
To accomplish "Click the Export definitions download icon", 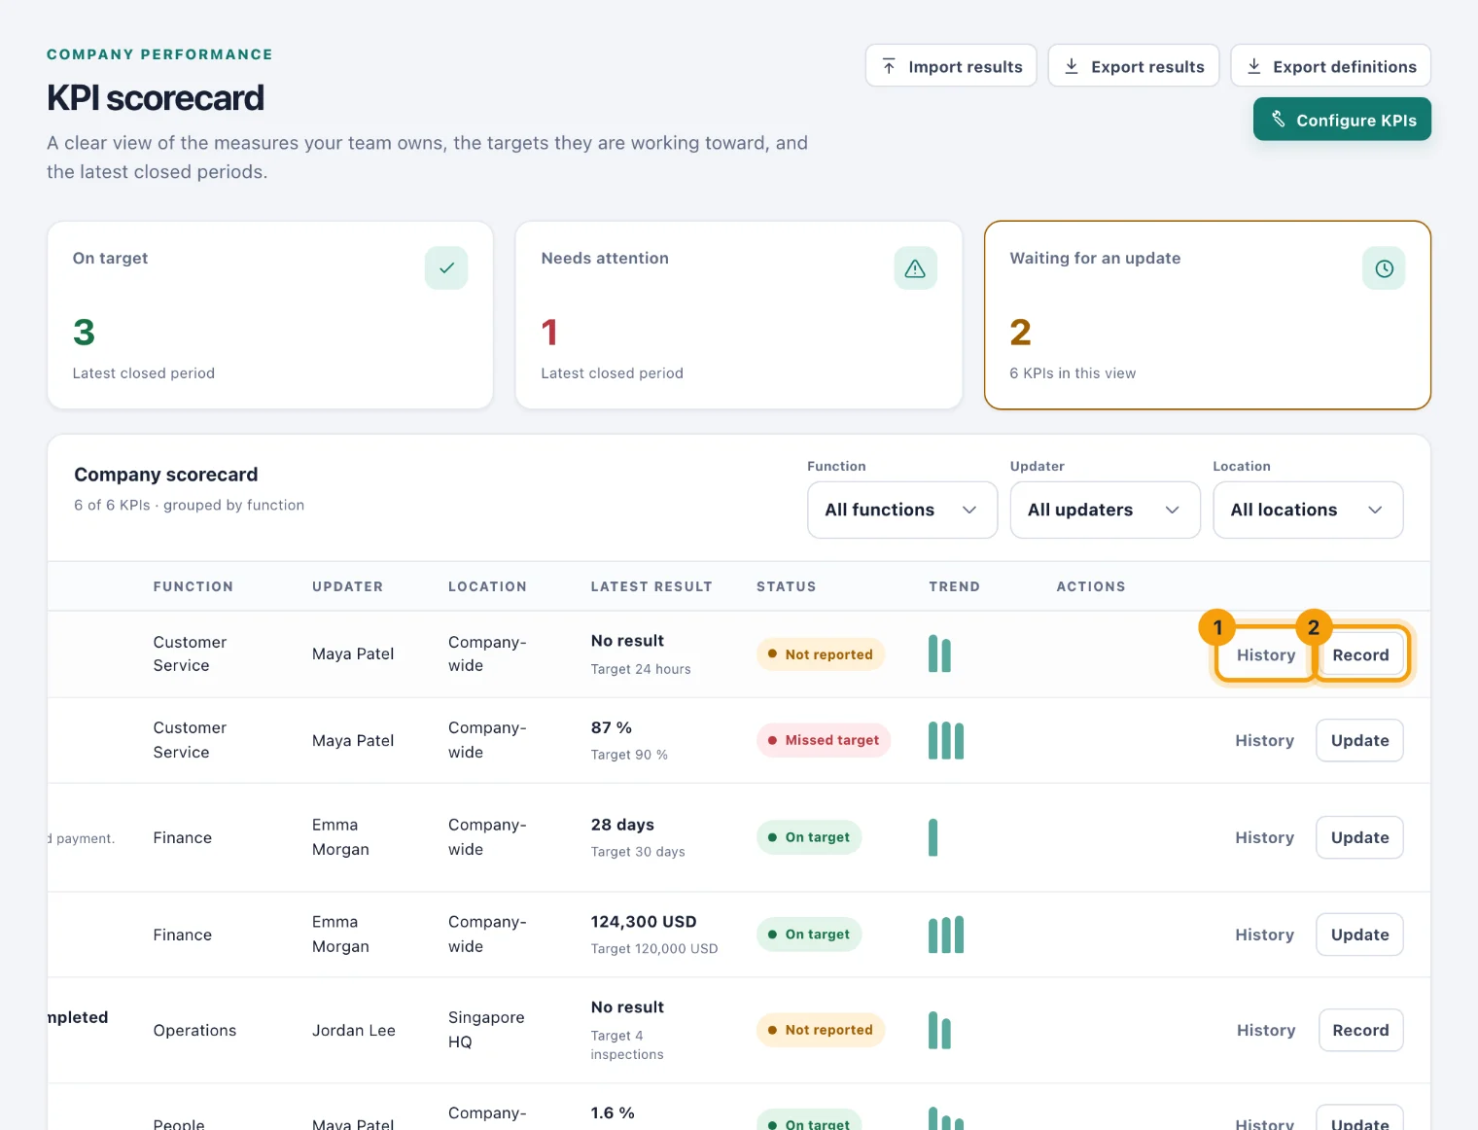I will [x=1254, y=66].
